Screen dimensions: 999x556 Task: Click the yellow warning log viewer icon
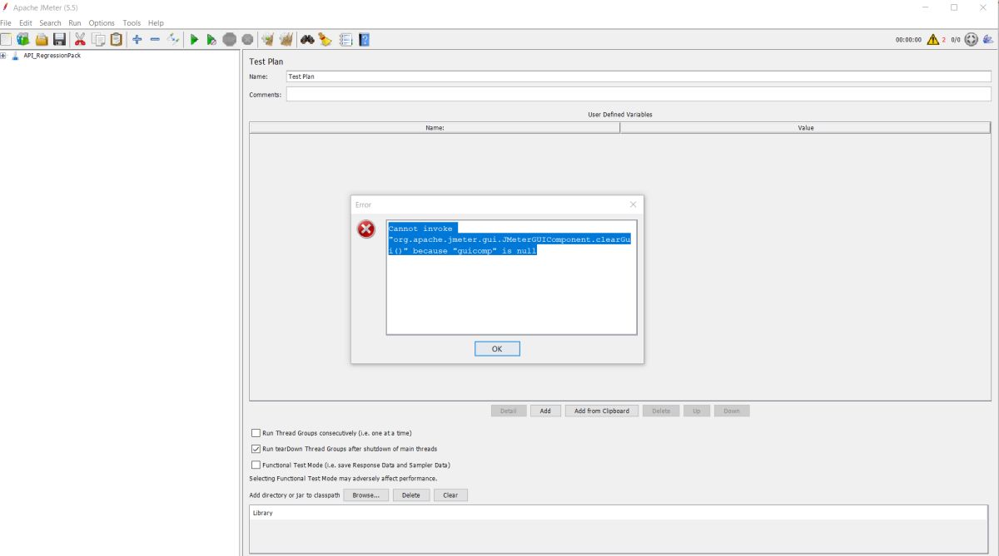coord(932,39)
